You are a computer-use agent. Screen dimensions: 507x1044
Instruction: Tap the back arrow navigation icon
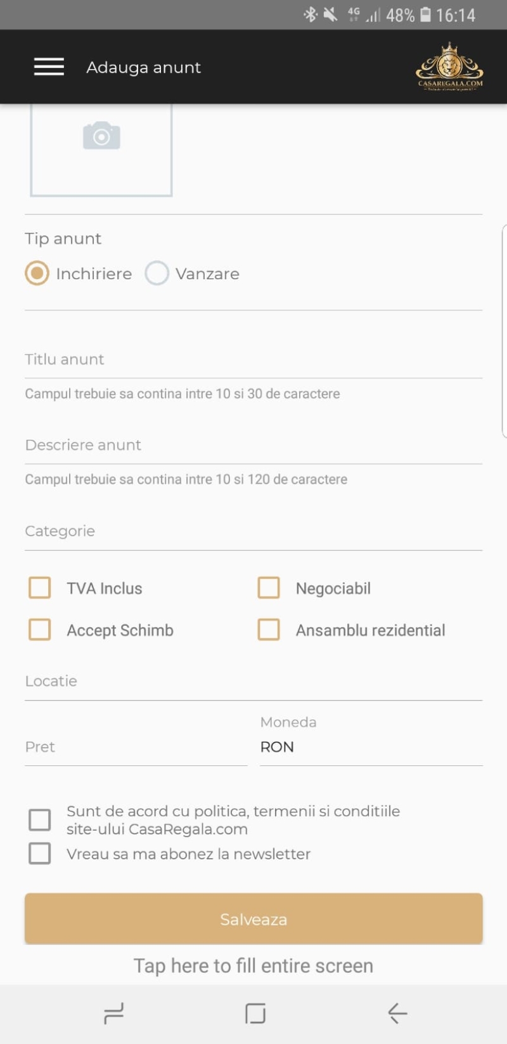coord(397,1014)
